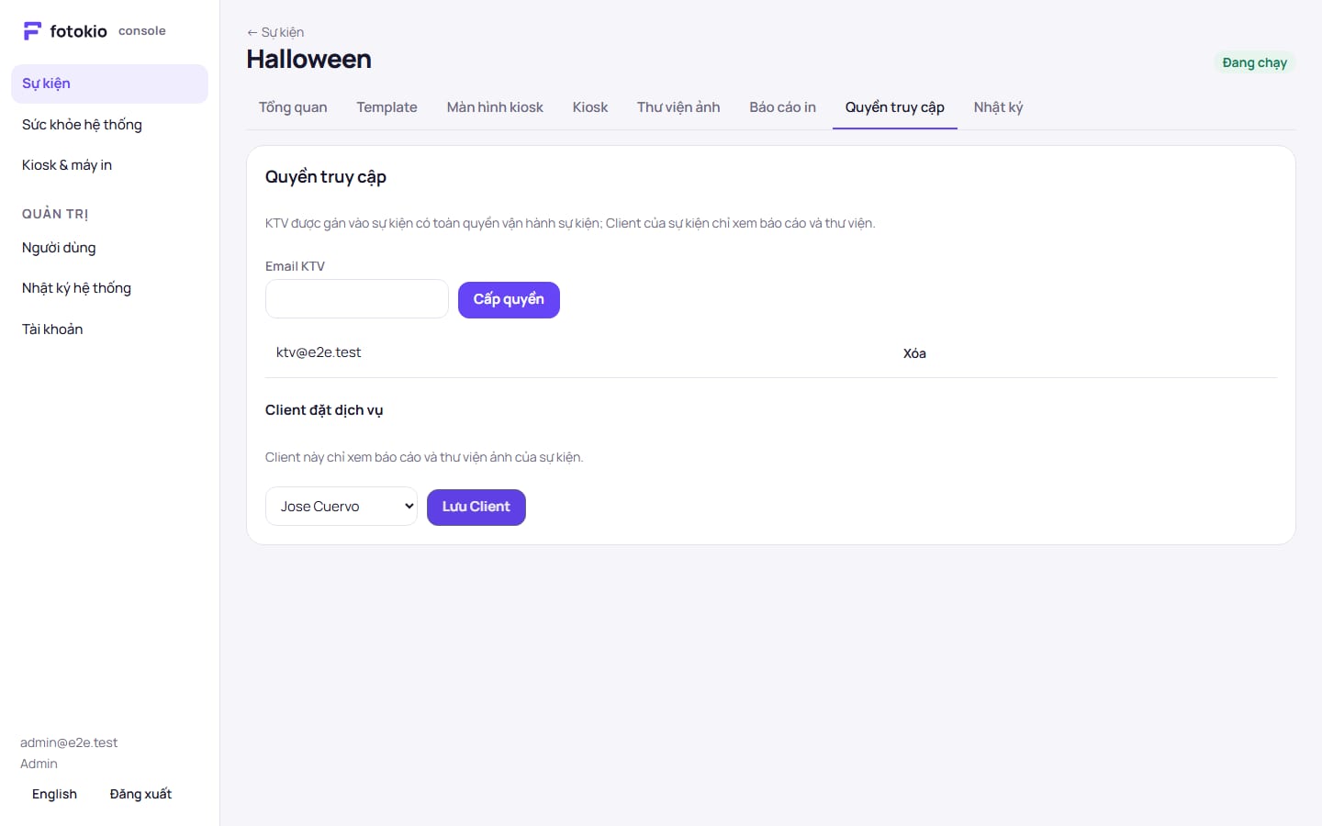1322x826 pixels.
Task: Open Kiosk & máy in in sidebar
Action: 109,165
